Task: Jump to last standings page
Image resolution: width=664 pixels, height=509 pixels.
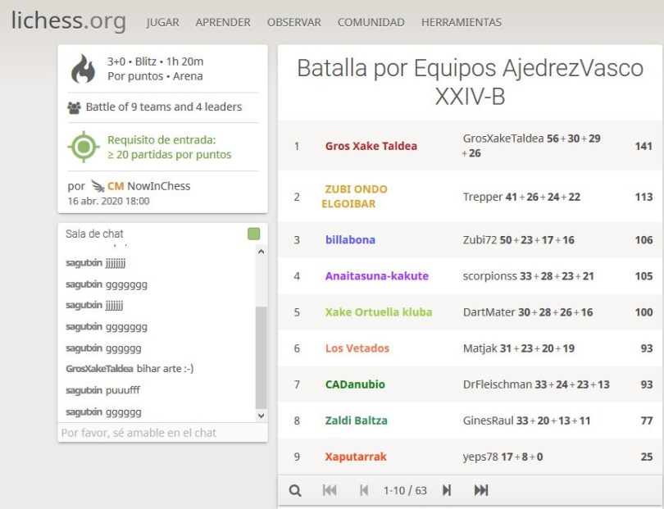Action: click(x=481, y=490)
